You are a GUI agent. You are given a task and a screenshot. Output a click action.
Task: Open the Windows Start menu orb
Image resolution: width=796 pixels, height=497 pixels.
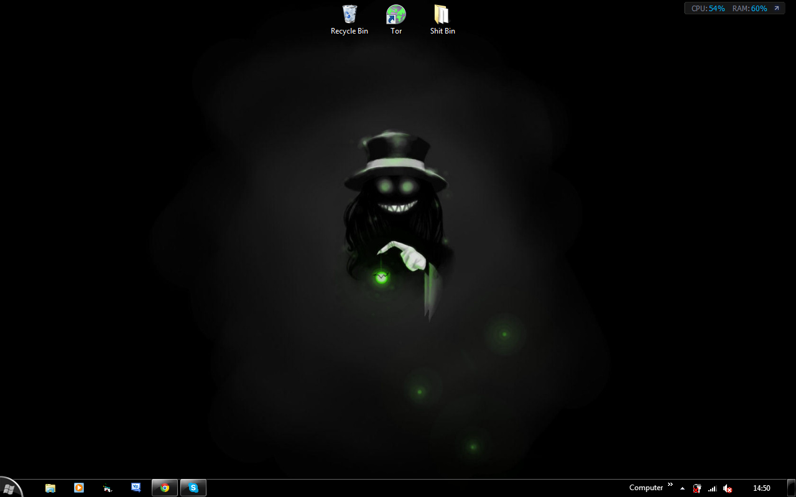(10, 488)
